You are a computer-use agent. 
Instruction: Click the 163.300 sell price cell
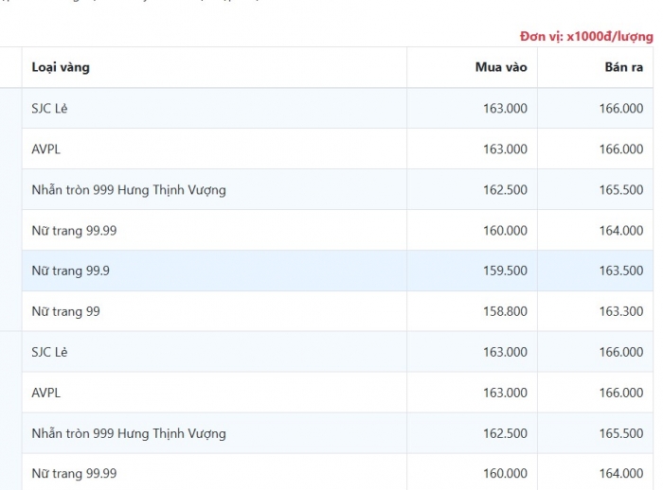(x=620, y=311)
